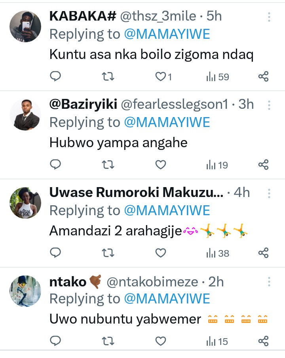View analytics showing 59 views

point(218,77)
